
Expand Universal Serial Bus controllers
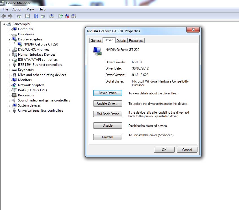coord(9,111)
